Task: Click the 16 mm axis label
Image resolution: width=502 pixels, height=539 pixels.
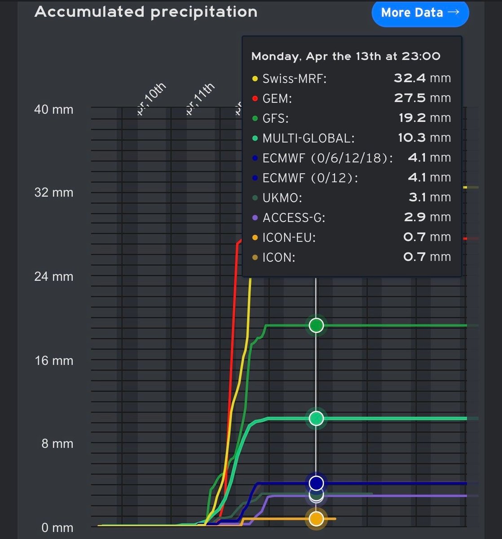Action: 54,360
